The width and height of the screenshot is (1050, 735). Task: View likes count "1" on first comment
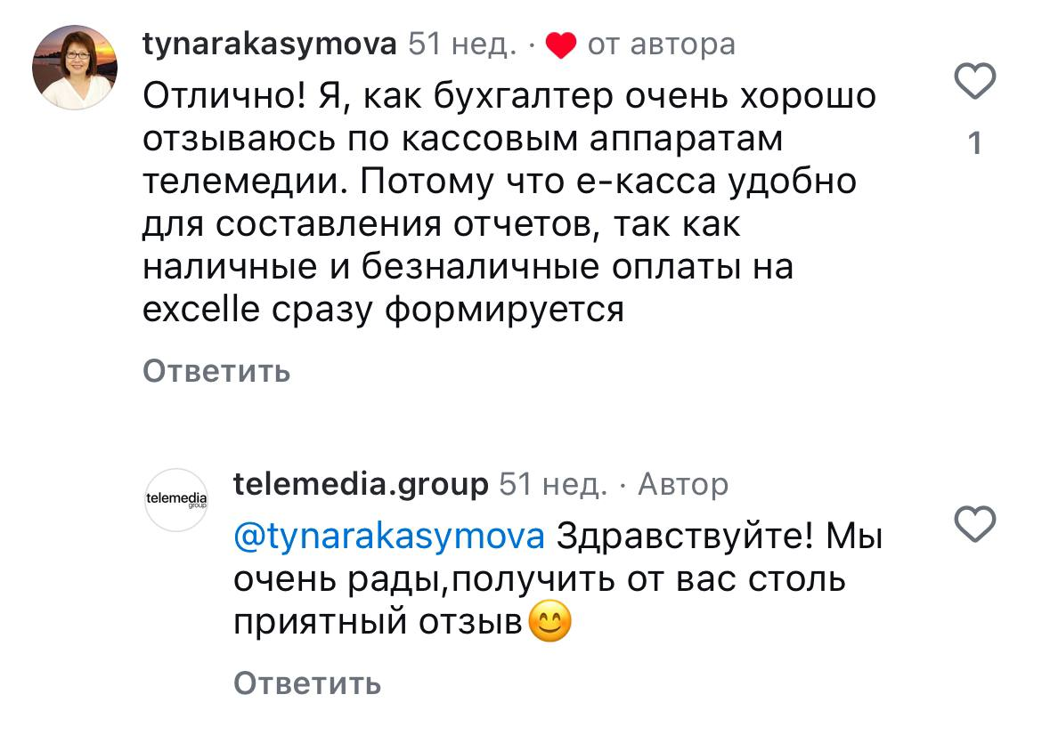[974, 143]
